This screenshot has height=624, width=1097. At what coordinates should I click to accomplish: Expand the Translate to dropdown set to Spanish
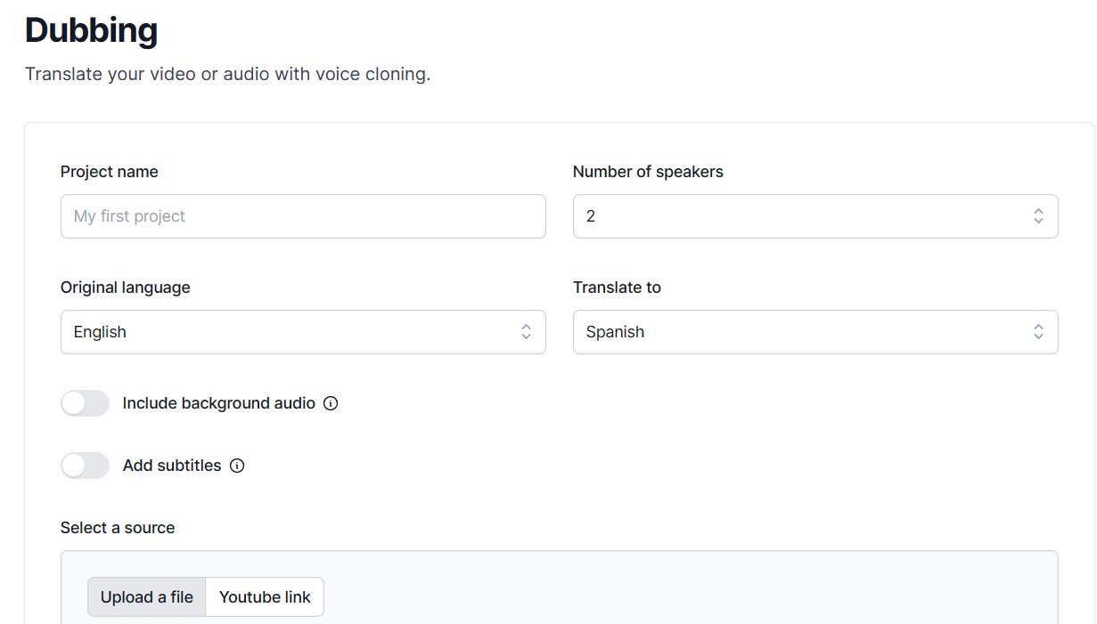802,332
